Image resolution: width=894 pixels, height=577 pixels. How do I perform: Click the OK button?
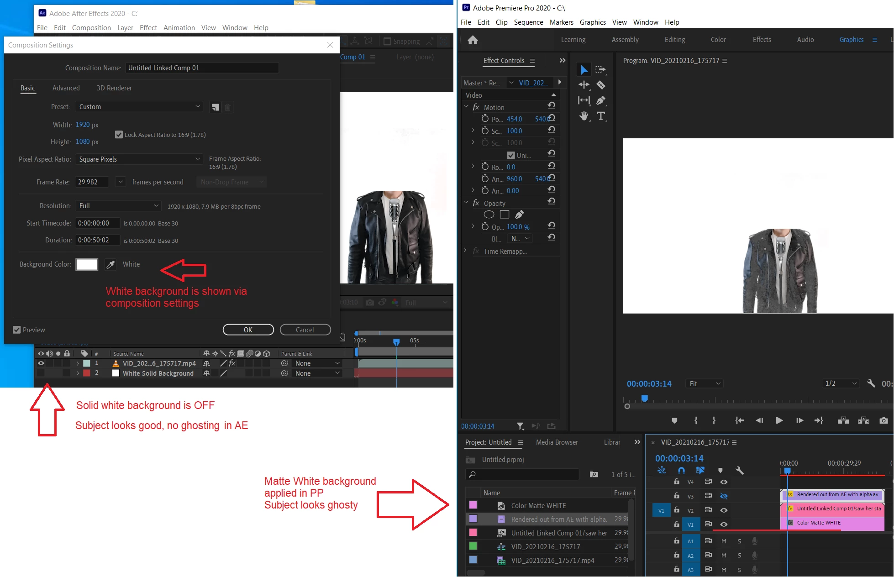(x=248, y=330)
